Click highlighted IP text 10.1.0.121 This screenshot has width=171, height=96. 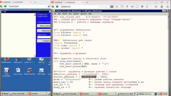click(89, 77)
